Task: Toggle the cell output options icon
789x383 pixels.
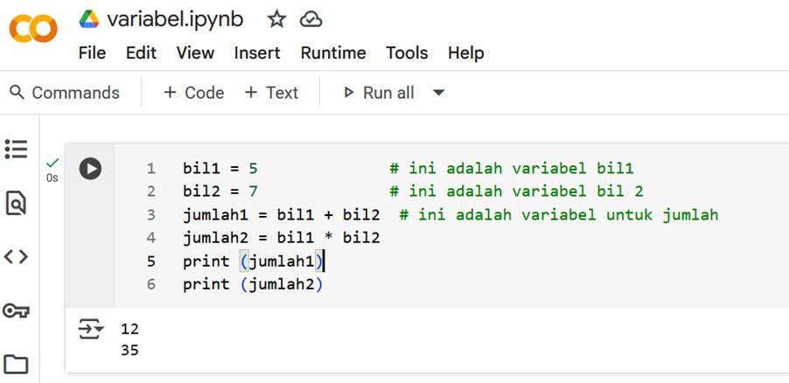Action: coord(91,329)
